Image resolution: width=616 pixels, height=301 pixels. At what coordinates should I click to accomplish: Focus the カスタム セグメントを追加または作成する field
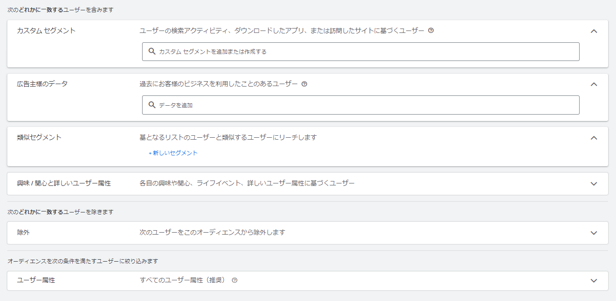coord(364,52)
